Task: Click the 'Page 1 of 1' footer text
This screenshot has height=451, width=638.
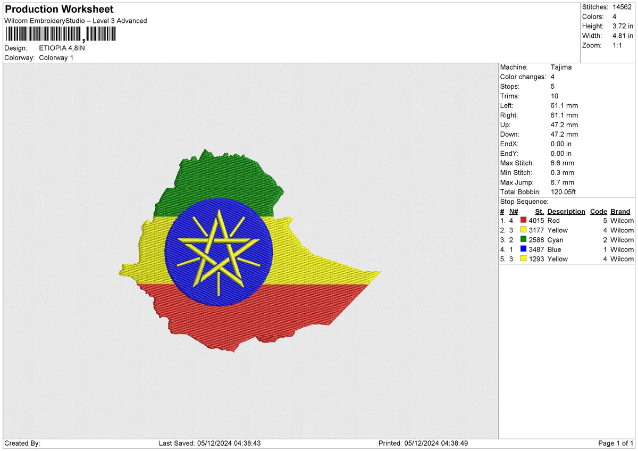Action: [616, 443]
